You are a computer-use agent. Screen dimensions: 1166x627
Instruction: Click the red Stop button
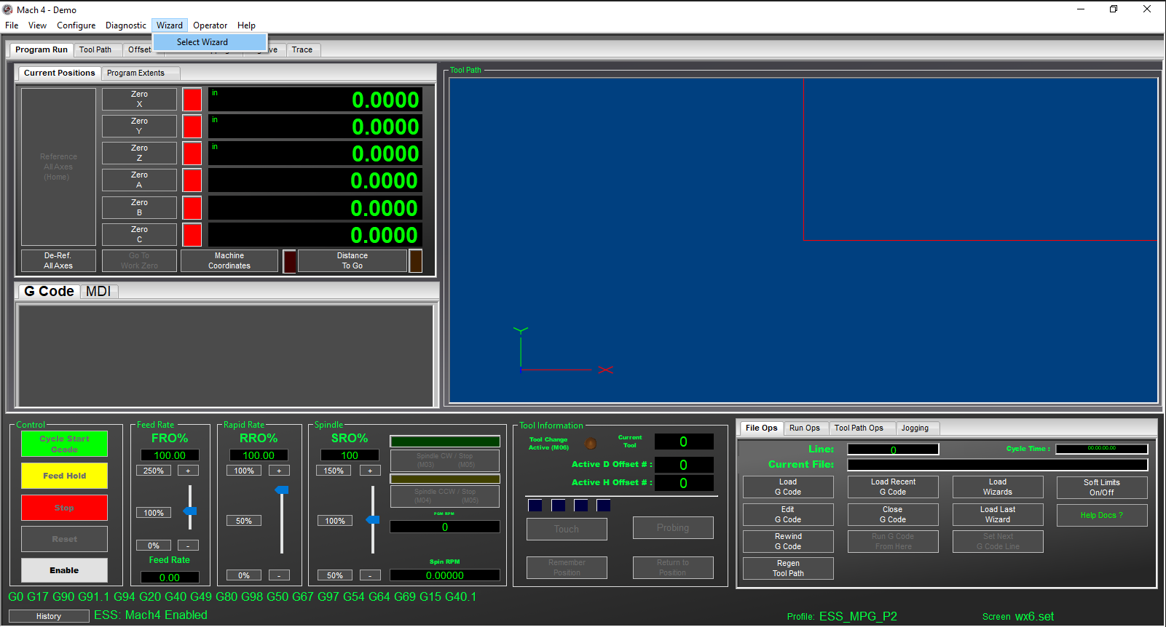click(64, 508)
